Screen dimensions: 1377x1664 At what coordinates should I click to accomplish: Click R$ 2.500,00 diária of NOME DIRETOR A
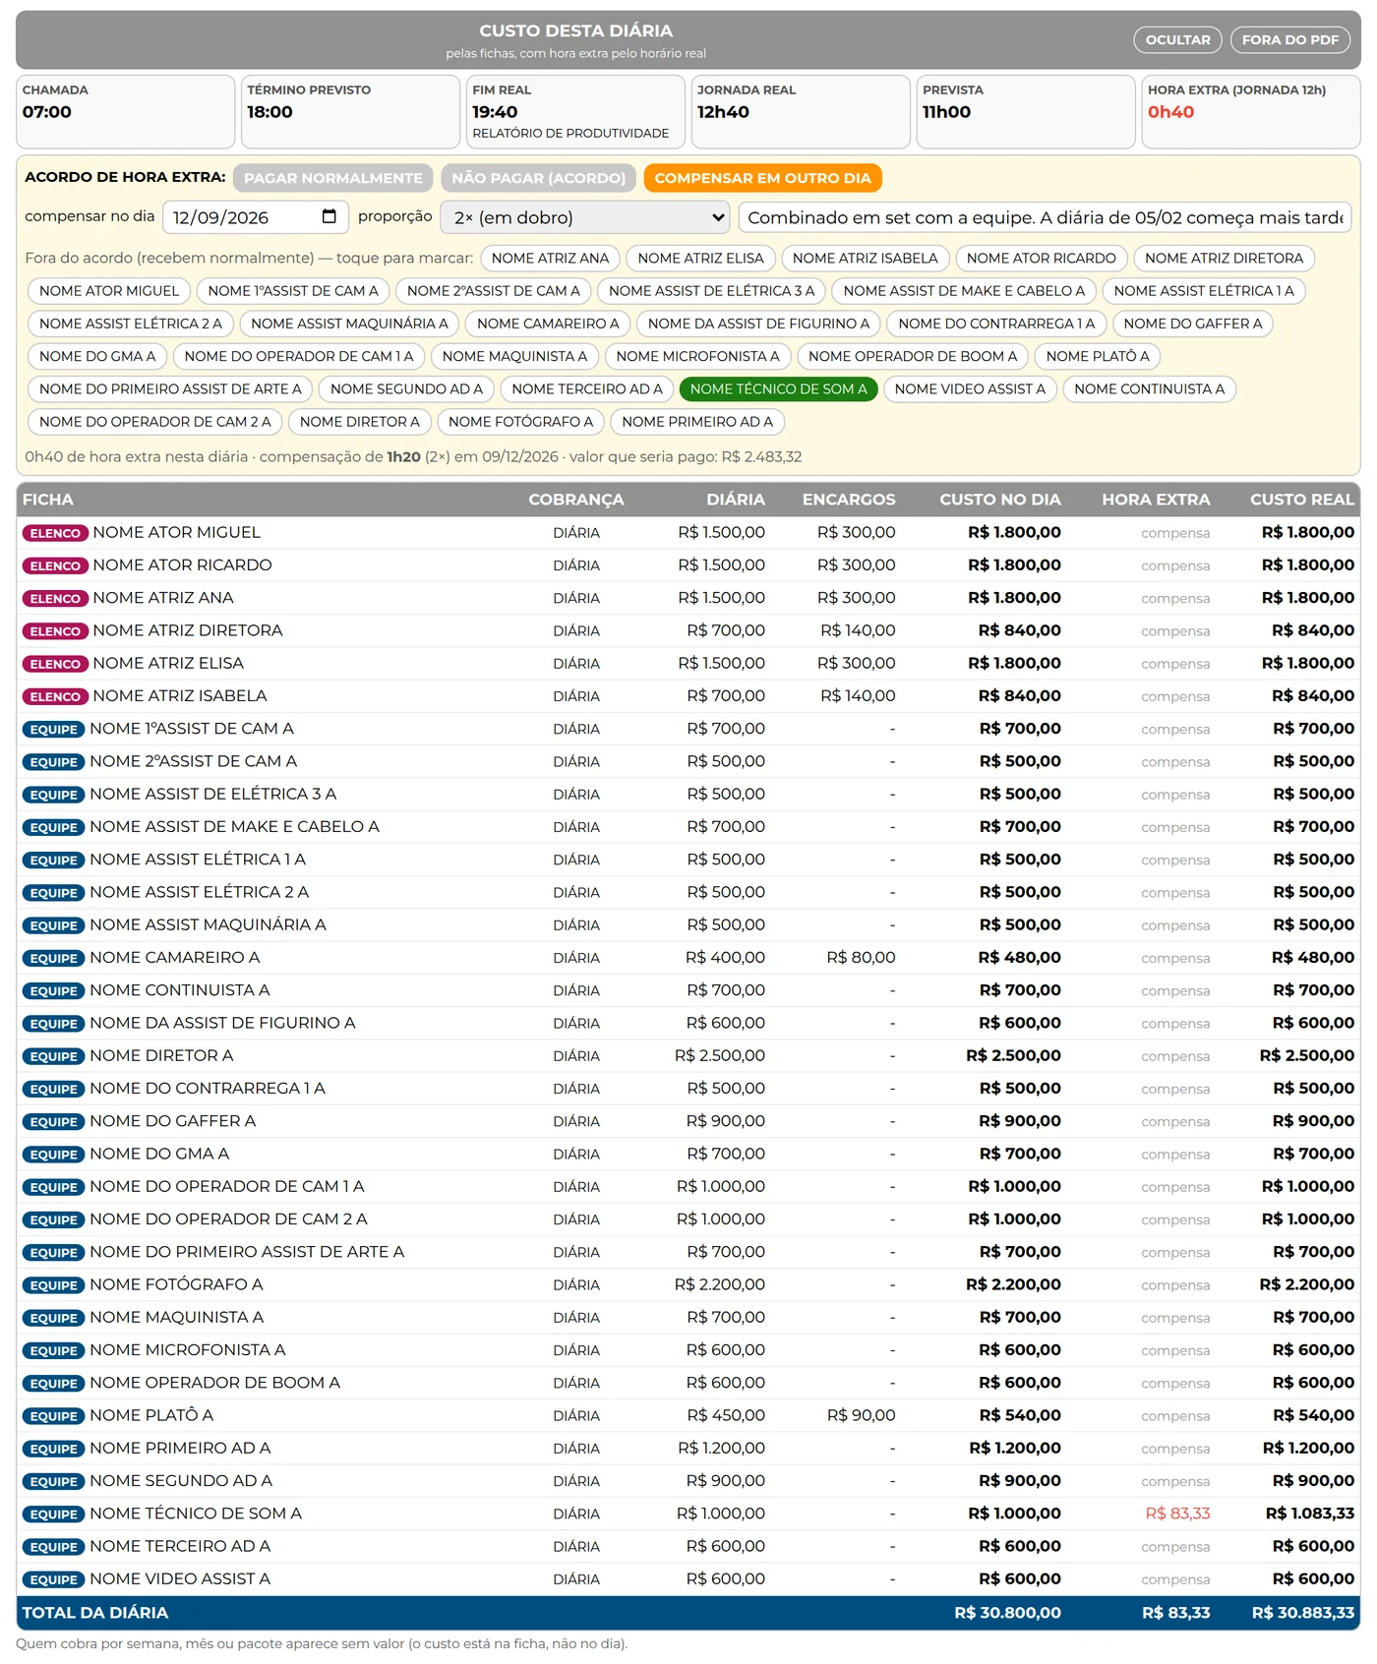tap(720, 1056)
